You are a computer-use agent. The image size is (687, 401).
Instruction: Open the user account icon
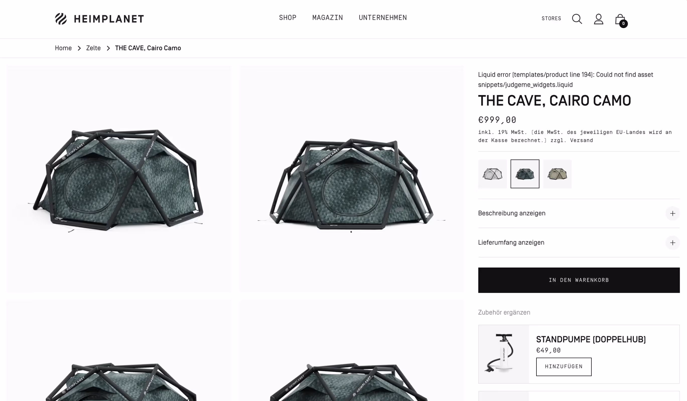[598, 19]
